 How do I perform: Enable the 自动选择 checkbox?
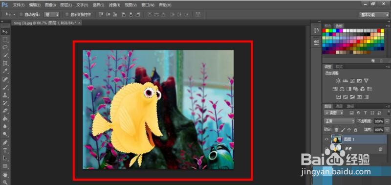[x=21, y=15]
